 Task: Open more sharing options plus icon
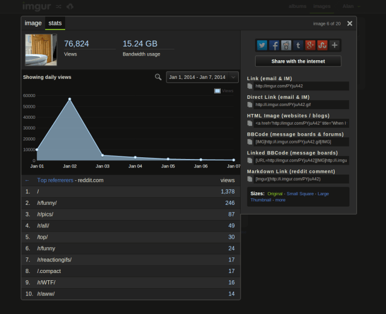point(335,45)
